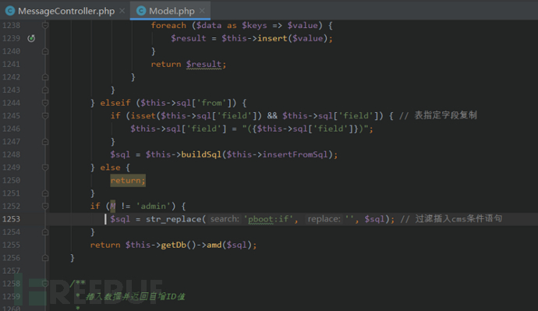The height and width of the screenshot is (311, 538).
Task: Click the fold end marker at line 1240
Action: 45,51
